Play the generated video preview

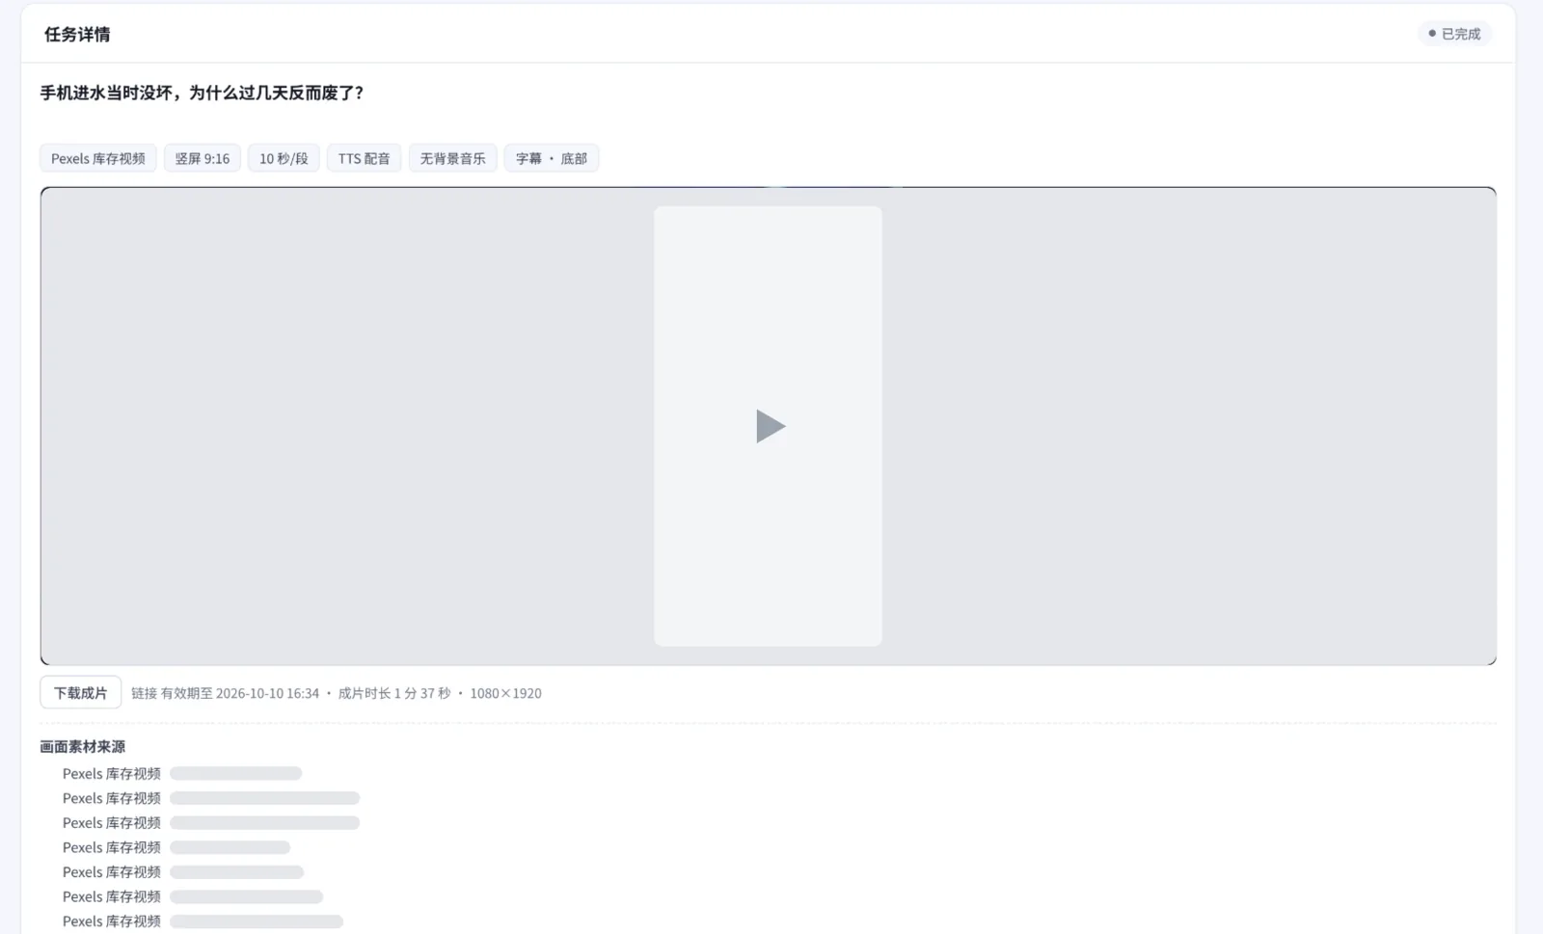tap(770, 426)
